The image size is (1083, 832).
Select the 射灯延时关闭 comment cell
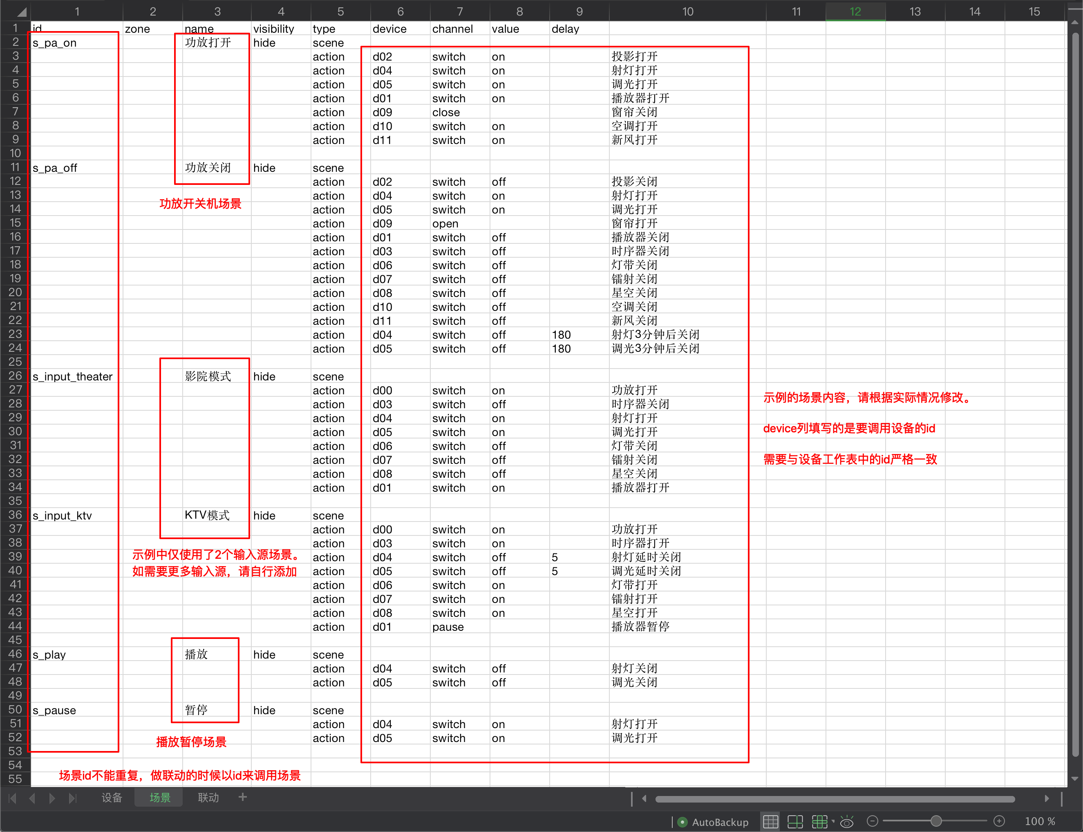click(x=688, y=557)
